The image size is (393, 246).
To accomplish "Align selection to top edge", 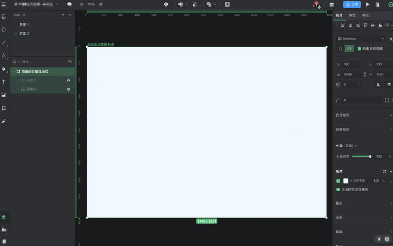I will tap(365, 25).
